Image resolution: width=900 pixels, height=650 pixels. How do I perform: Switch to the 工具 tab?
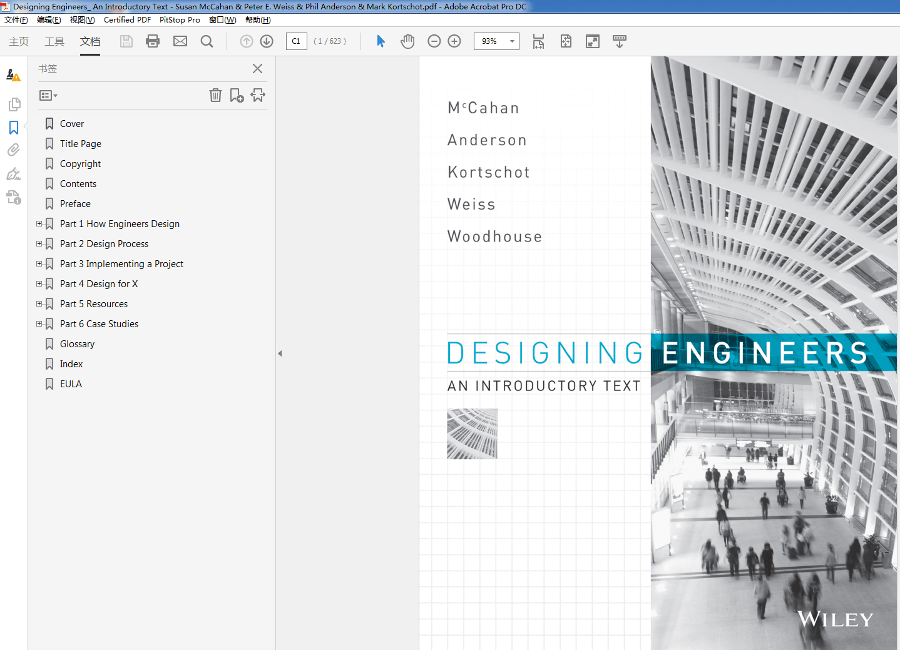(x=54, y=41)
